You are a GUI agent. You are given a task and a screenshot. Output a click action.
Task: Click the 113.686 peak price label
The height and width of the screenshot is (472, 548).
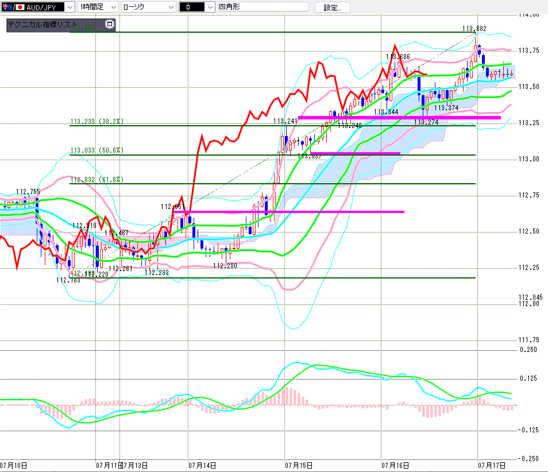[398, 57]
